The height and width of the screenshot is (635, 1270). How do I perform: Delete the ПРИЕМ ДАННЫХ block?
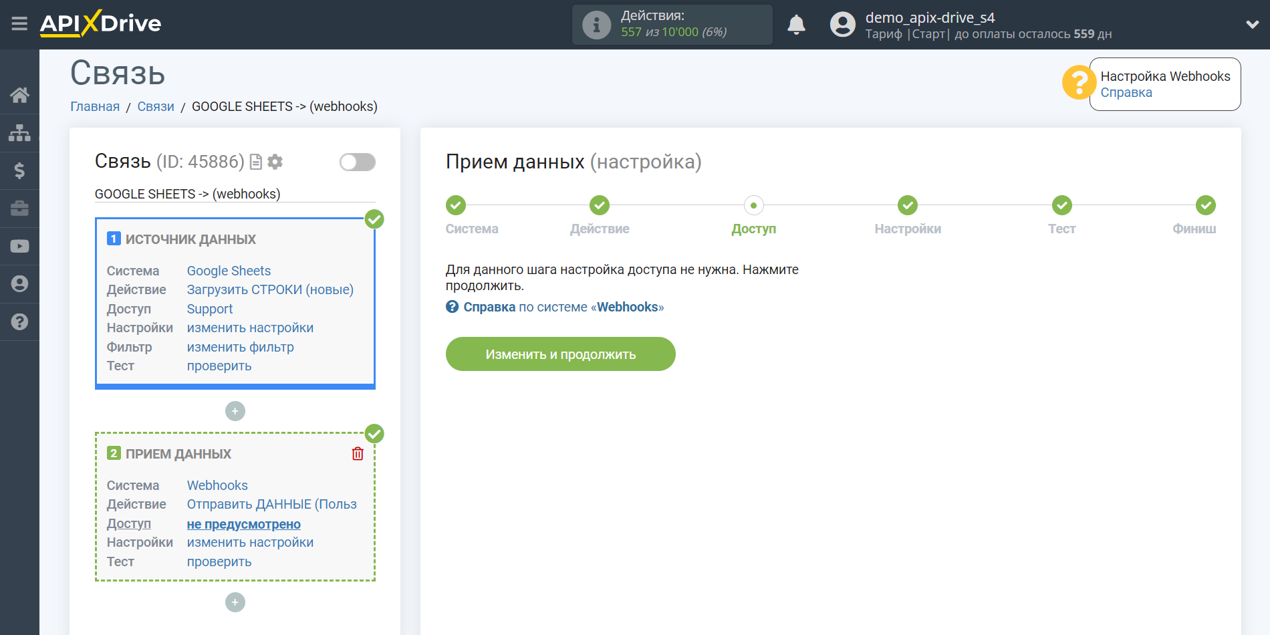pos(358,454)
